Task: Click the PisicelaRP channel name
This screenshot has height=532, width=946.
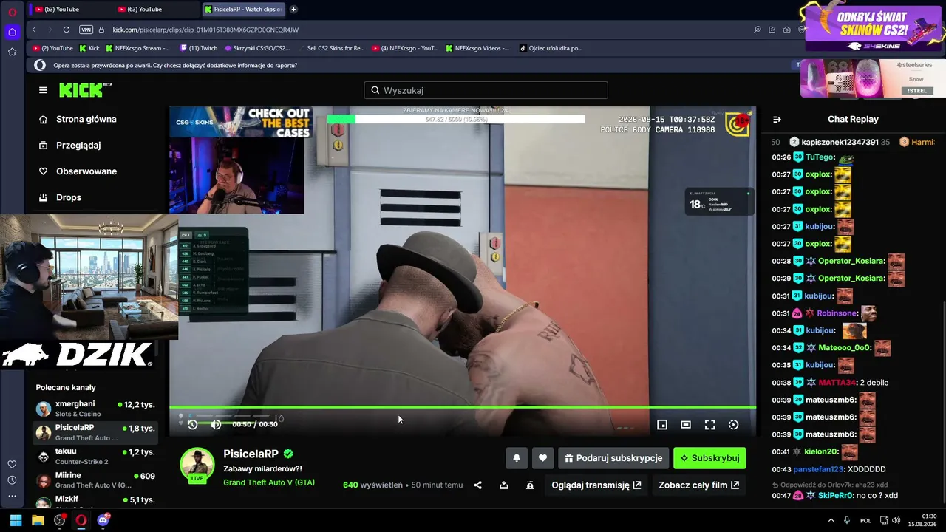Action: coord(251,454)
